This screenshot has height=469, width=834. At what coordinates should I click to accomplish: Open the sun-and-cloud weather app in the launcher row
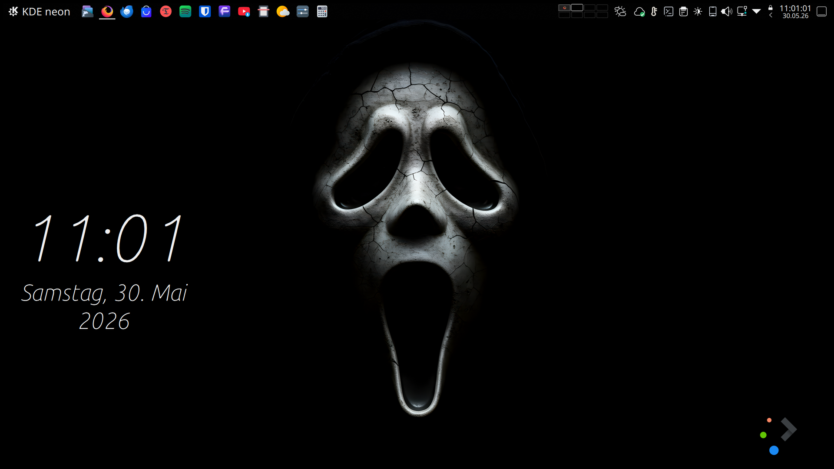tap(283, 12)
